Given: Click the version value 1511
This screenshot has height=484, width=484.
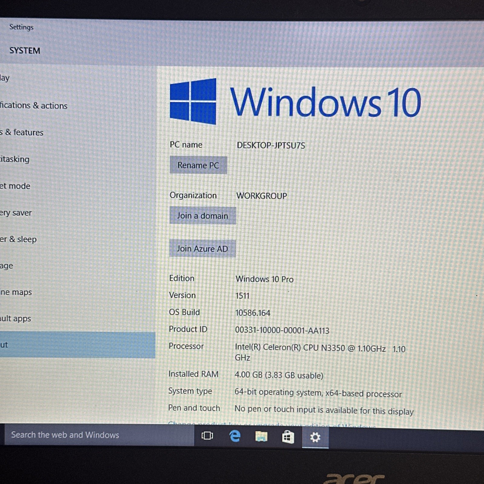Looking at the screenshot, I should click(242, 296).
